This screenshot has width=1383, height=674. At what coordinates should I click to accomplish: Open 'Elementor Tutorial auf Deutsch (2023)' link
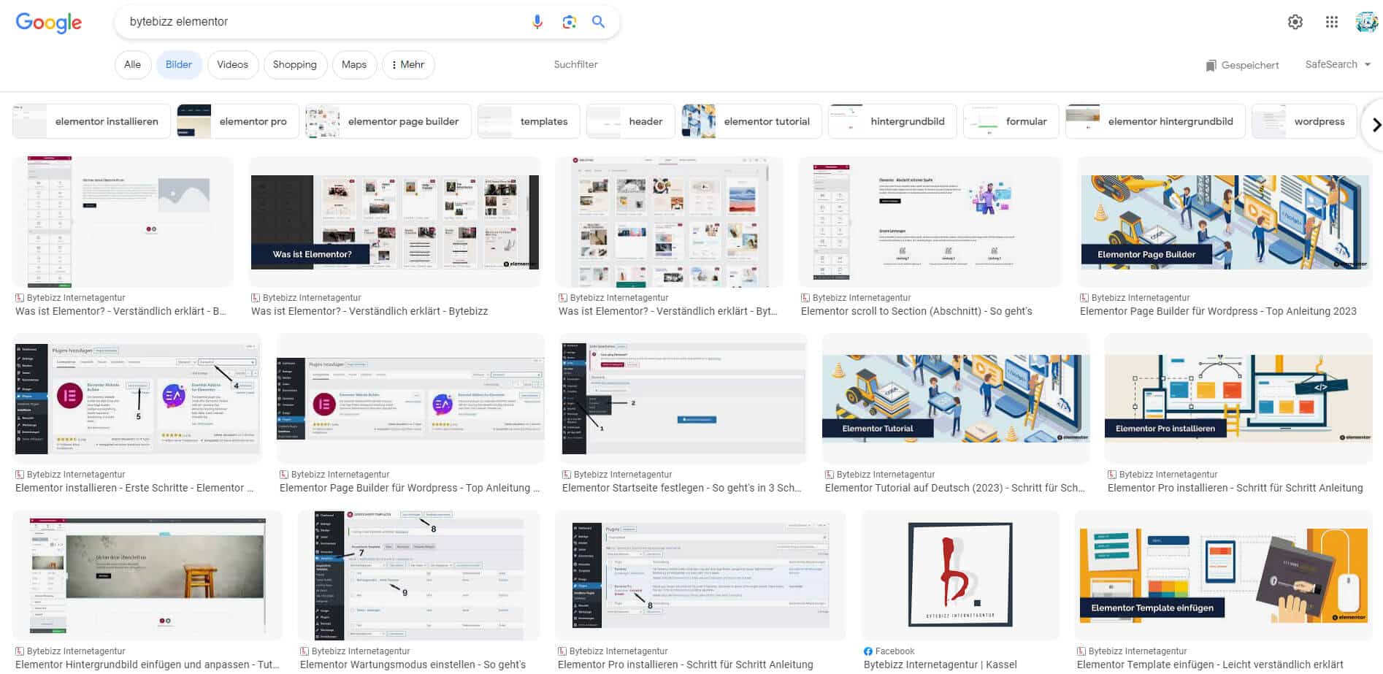coord(955,488)
